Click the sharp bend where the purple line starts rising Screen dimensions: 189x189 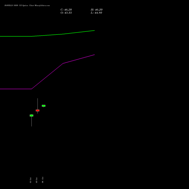point(31,89)
